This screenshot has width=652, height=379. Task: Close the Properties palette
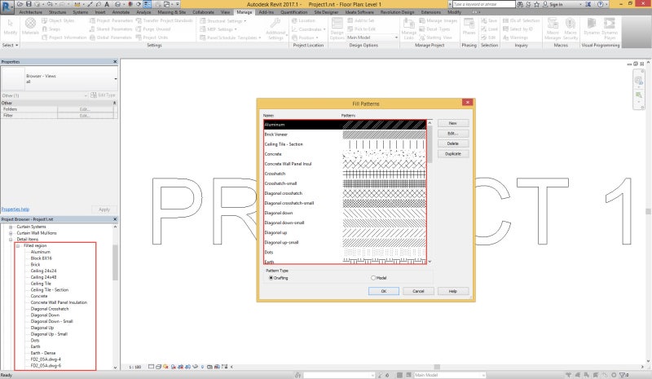click(115, 62)
